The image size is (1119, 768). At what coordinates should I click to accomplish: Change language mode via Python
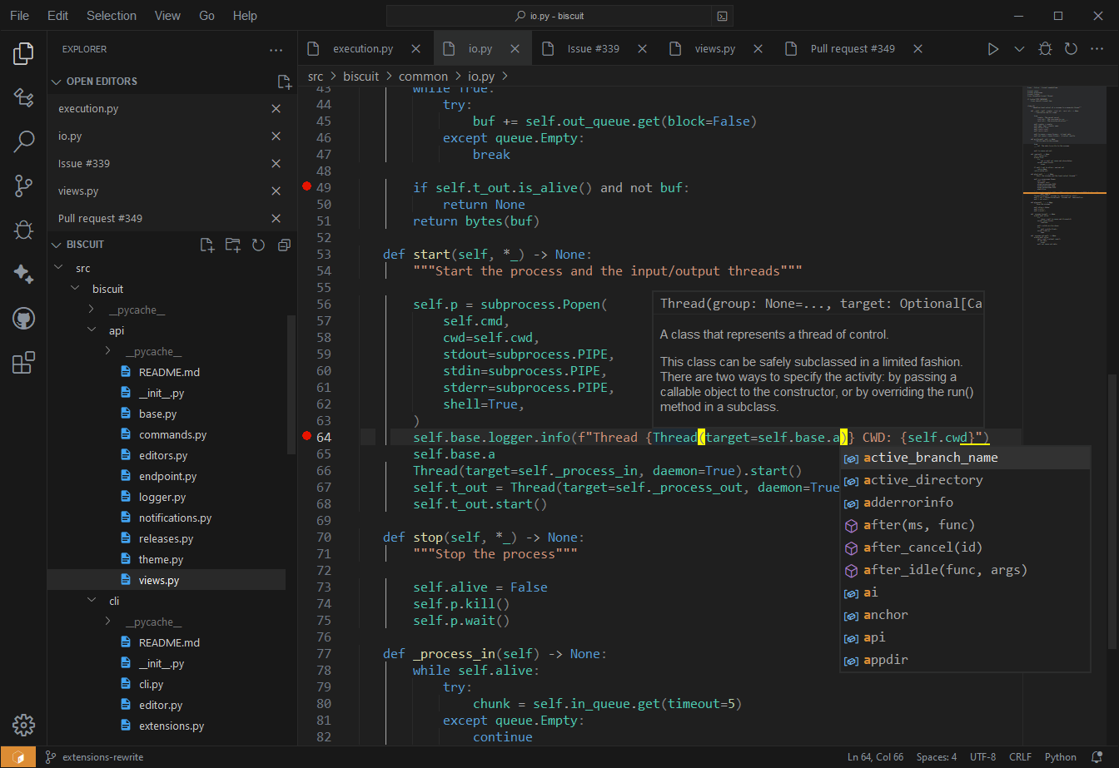point(1060,757)
